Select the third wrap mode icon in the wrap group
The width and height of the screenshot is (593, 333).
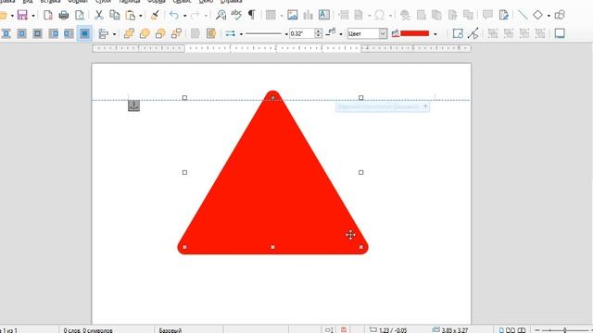(x=37, y=33)
